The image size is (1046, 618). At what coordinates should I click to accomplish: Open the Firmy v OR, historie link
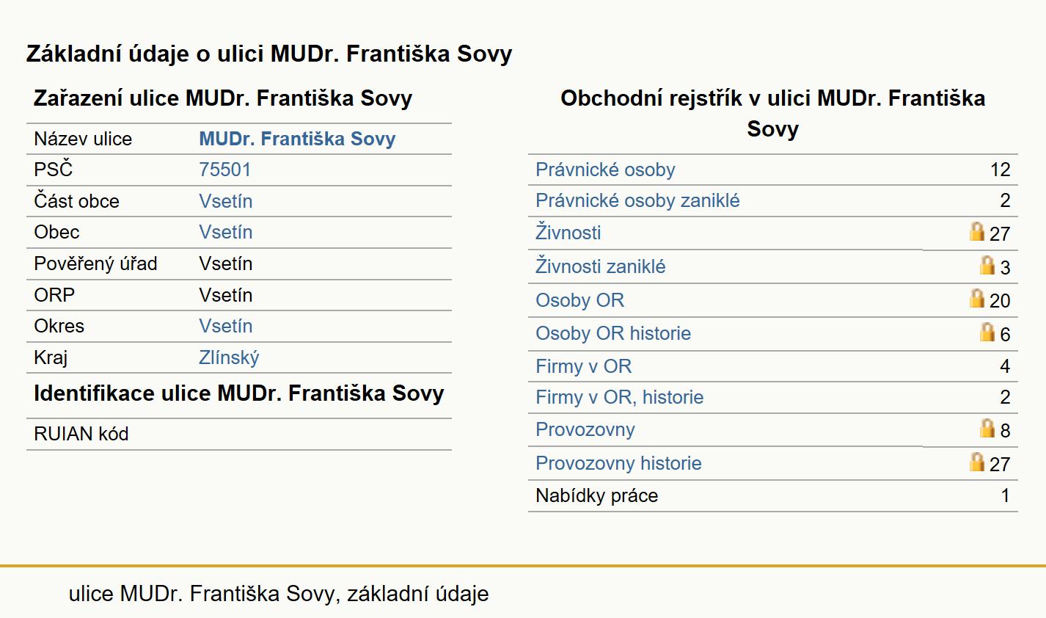point(619,397)
